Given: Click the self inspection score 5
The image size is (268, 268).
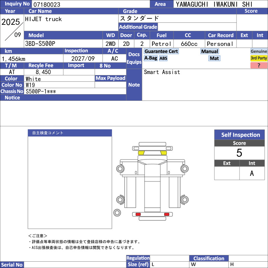Looking at the screenshot, I should (239, 153).
